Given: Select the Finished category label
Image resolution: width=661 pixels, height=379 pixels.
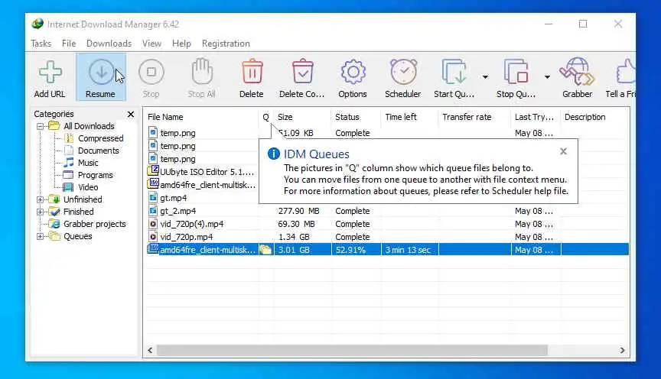Looking at the screenshot, I should pos(78,212).
